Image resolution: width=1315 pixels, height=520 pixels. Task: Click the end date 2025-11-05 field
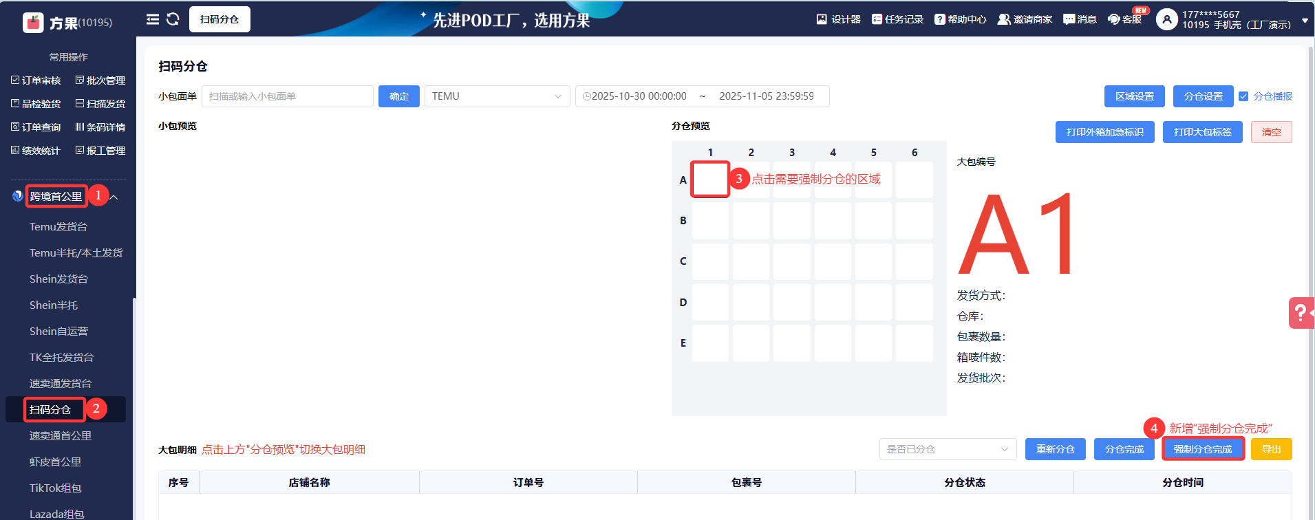point(767,96)
